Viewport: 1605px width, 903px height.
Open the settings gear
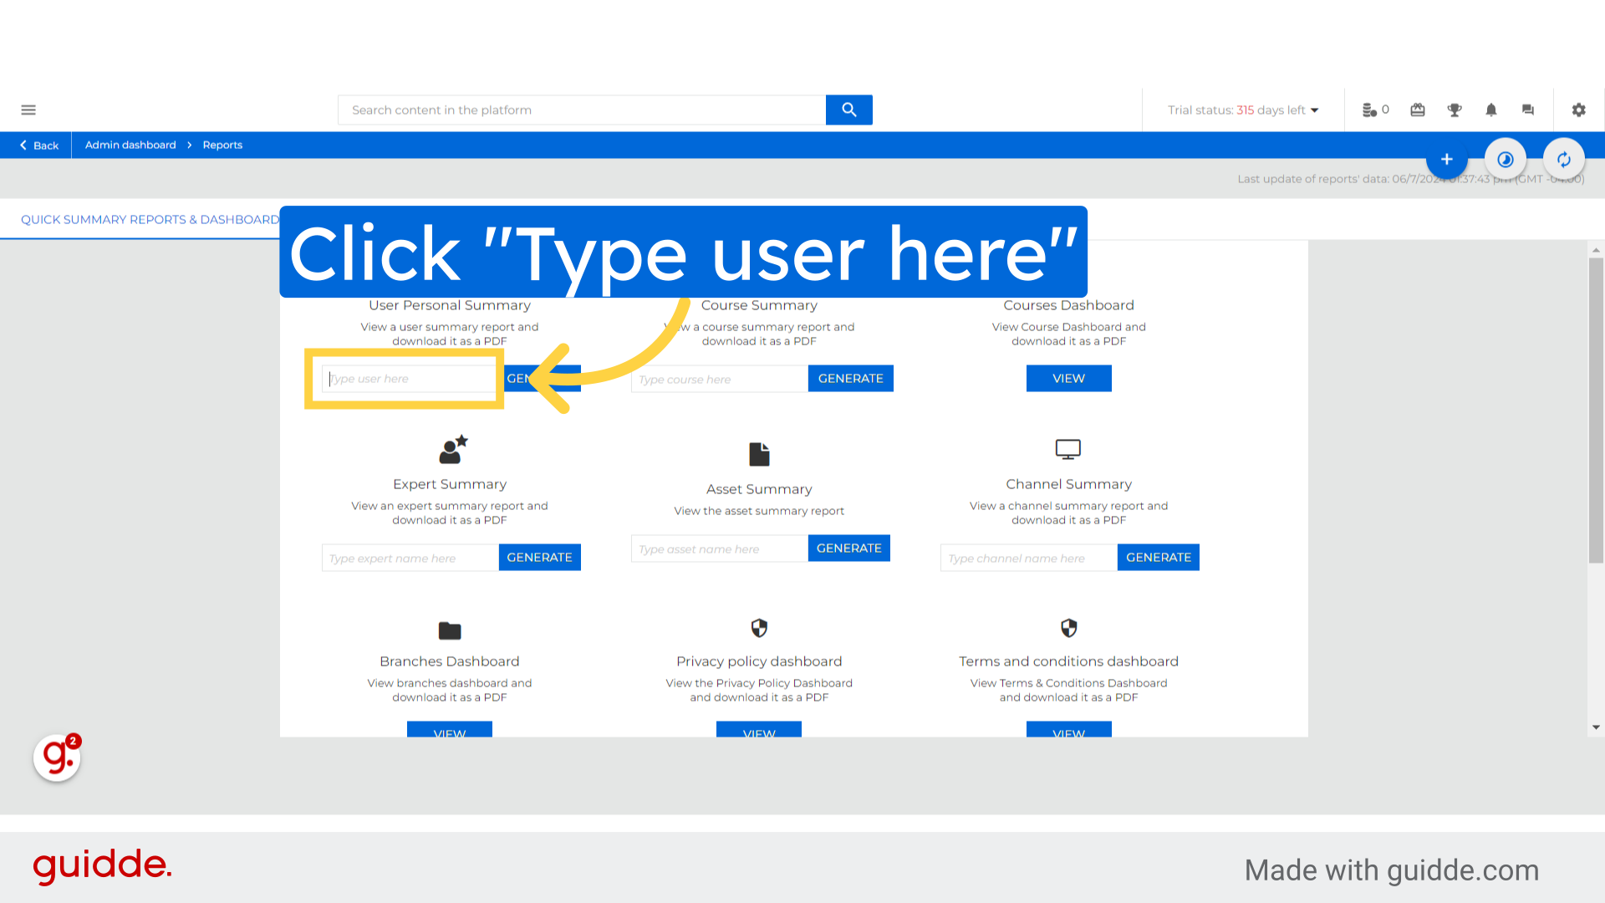(x=1578, y=110)
